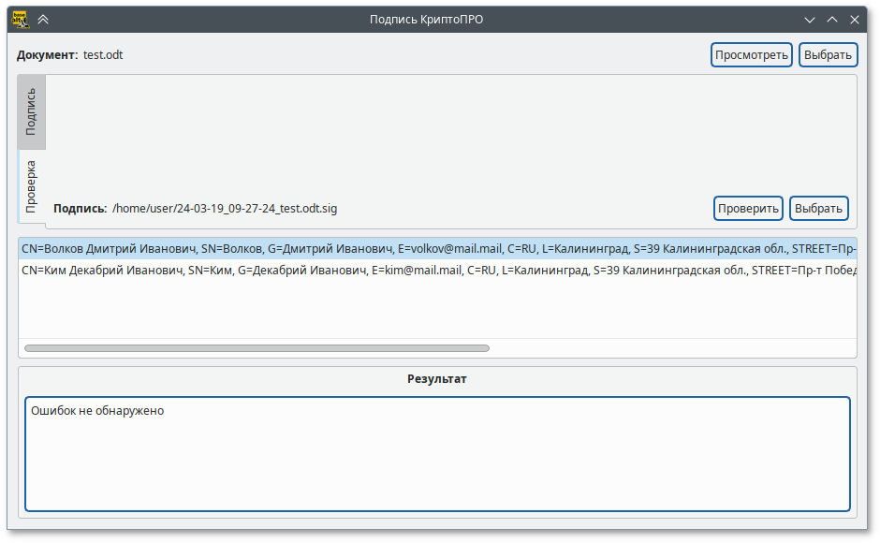880x543 pixels.
Task: Click Выбрать next to the signature file path
Action: pyautogui.click(x=818, y=208)
